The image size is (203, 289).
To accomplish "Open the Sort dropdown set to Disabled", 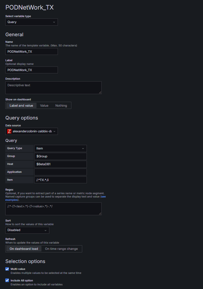I will click(x=27, y=230).
